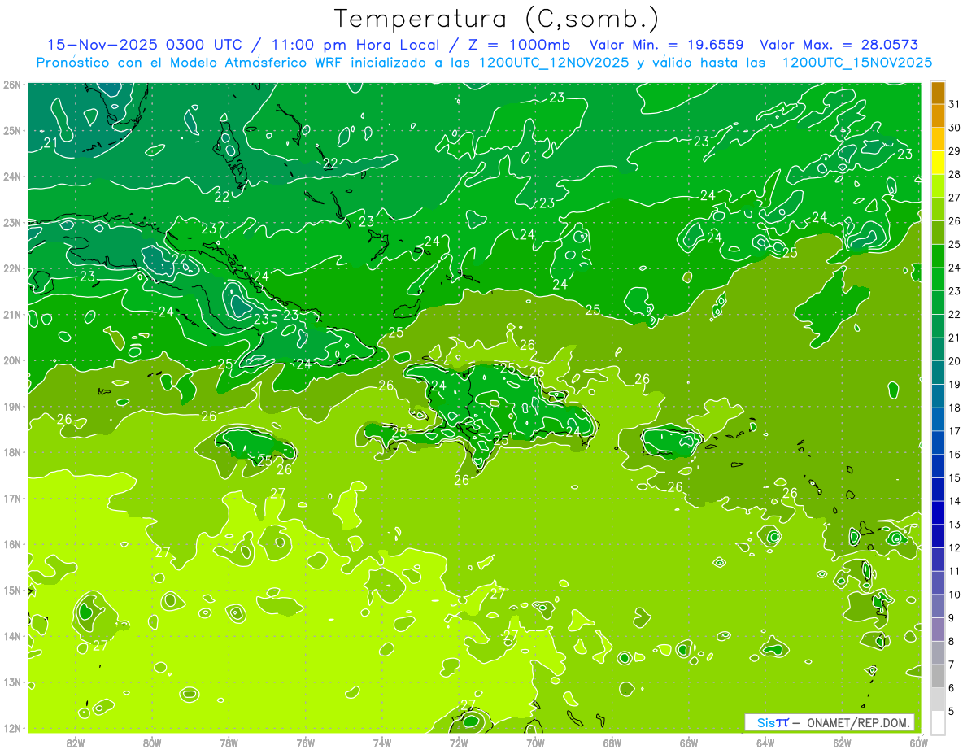Viewport: 976px width, 754px height.
Task: Click the 18N latitude axis label
Action: click(x=12, y=452)
